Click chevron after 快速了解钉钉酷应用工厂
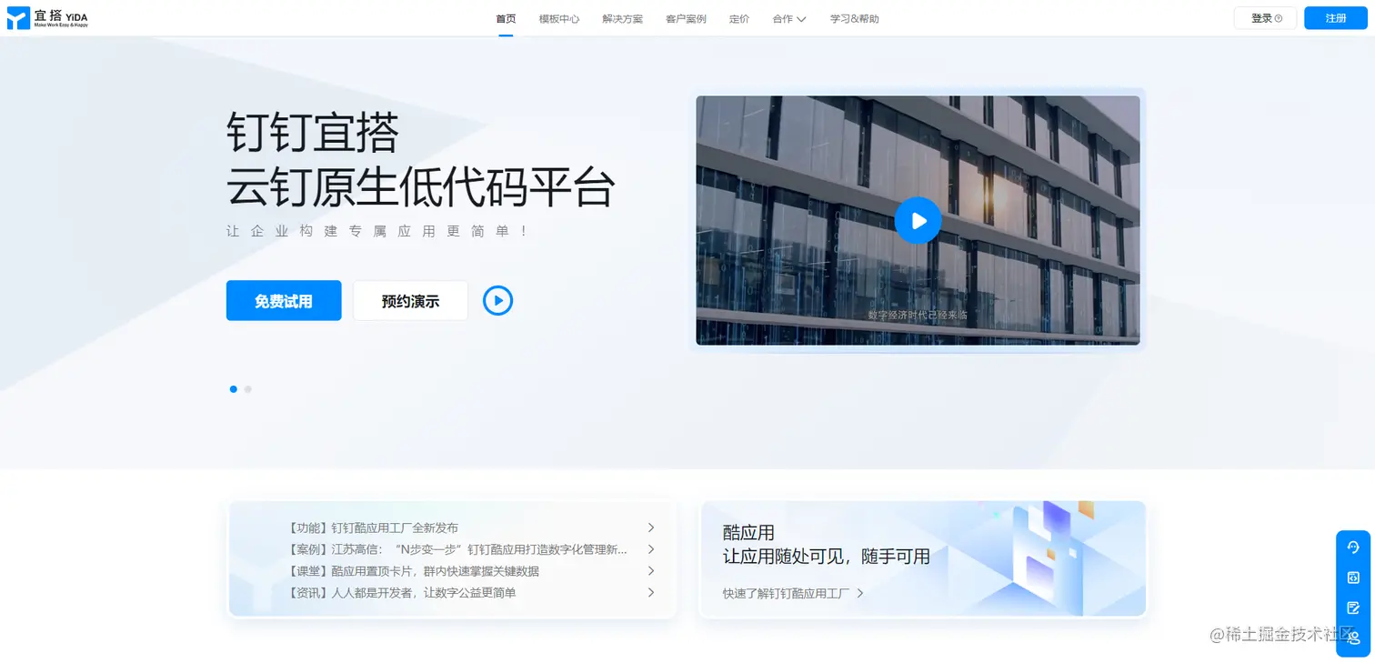Viewport: 1375px width, 663px height. (860, 593)
